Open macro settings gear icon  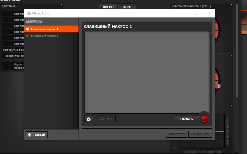(89, 119)
